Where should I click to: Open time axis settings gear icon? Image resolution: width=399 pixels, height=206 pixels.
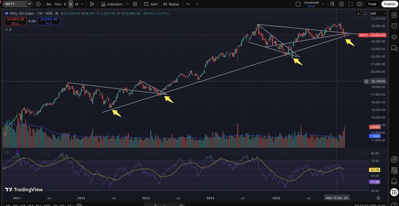point(378,198)
